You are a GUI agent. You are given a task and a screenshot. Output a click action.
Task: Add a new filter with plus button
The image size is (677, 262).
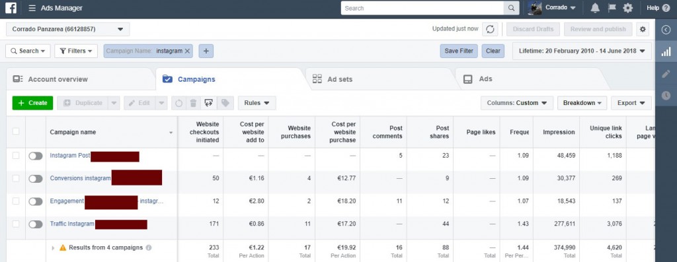click(206, 51)
